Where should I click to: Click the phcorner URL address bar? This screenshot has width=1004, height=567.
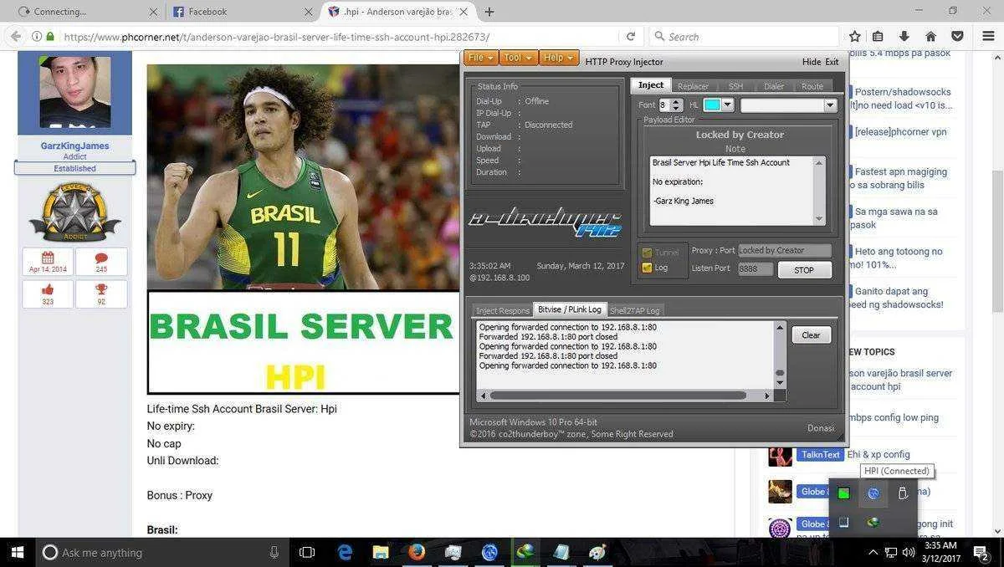point(276,37)
